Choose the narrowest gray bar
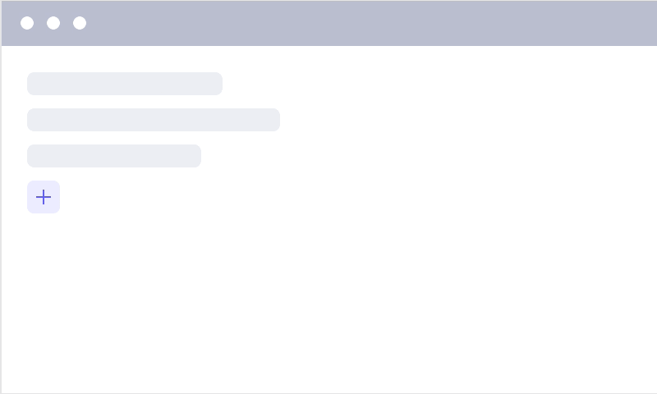Image resolution: width=657 pixels, height=394 pixels. [114, 156]
